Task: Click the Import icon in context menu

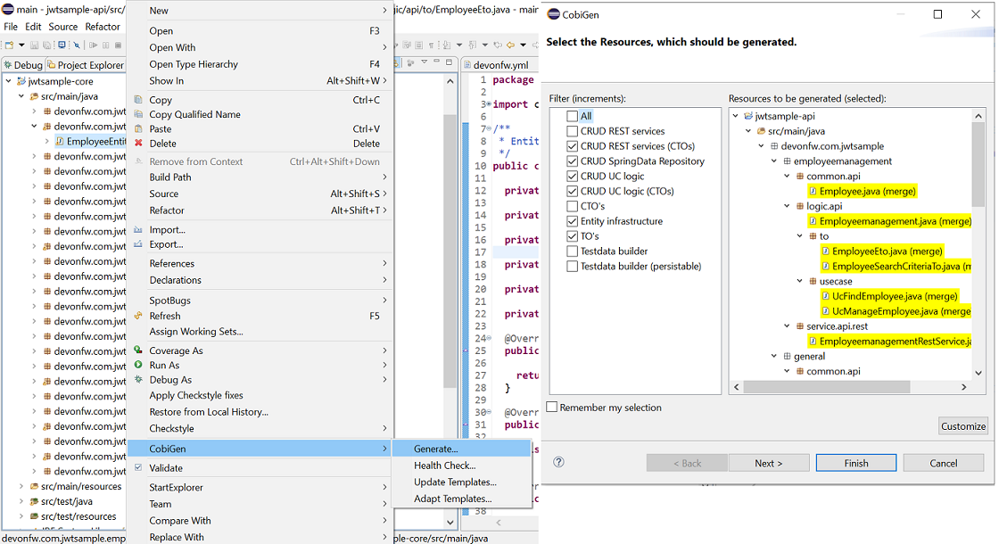Action: pyautogui.click(x=138, y=230)
